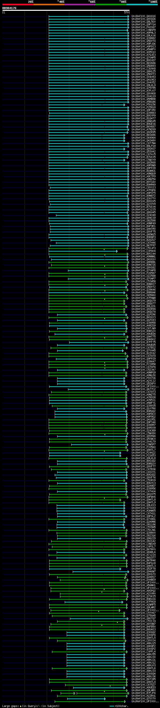Select hit UniRef100_A7PAW8
Screen dimensions: 160x708
coord(143,298)
